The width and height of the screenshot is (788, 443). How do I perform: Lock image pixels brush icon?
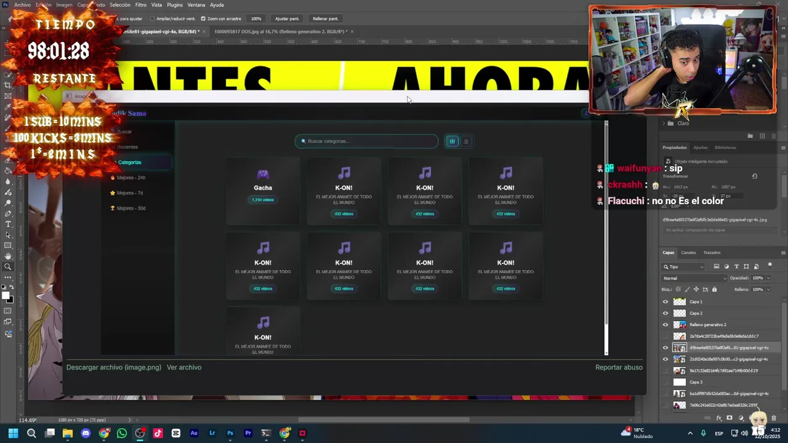click(x=687, y=289)
